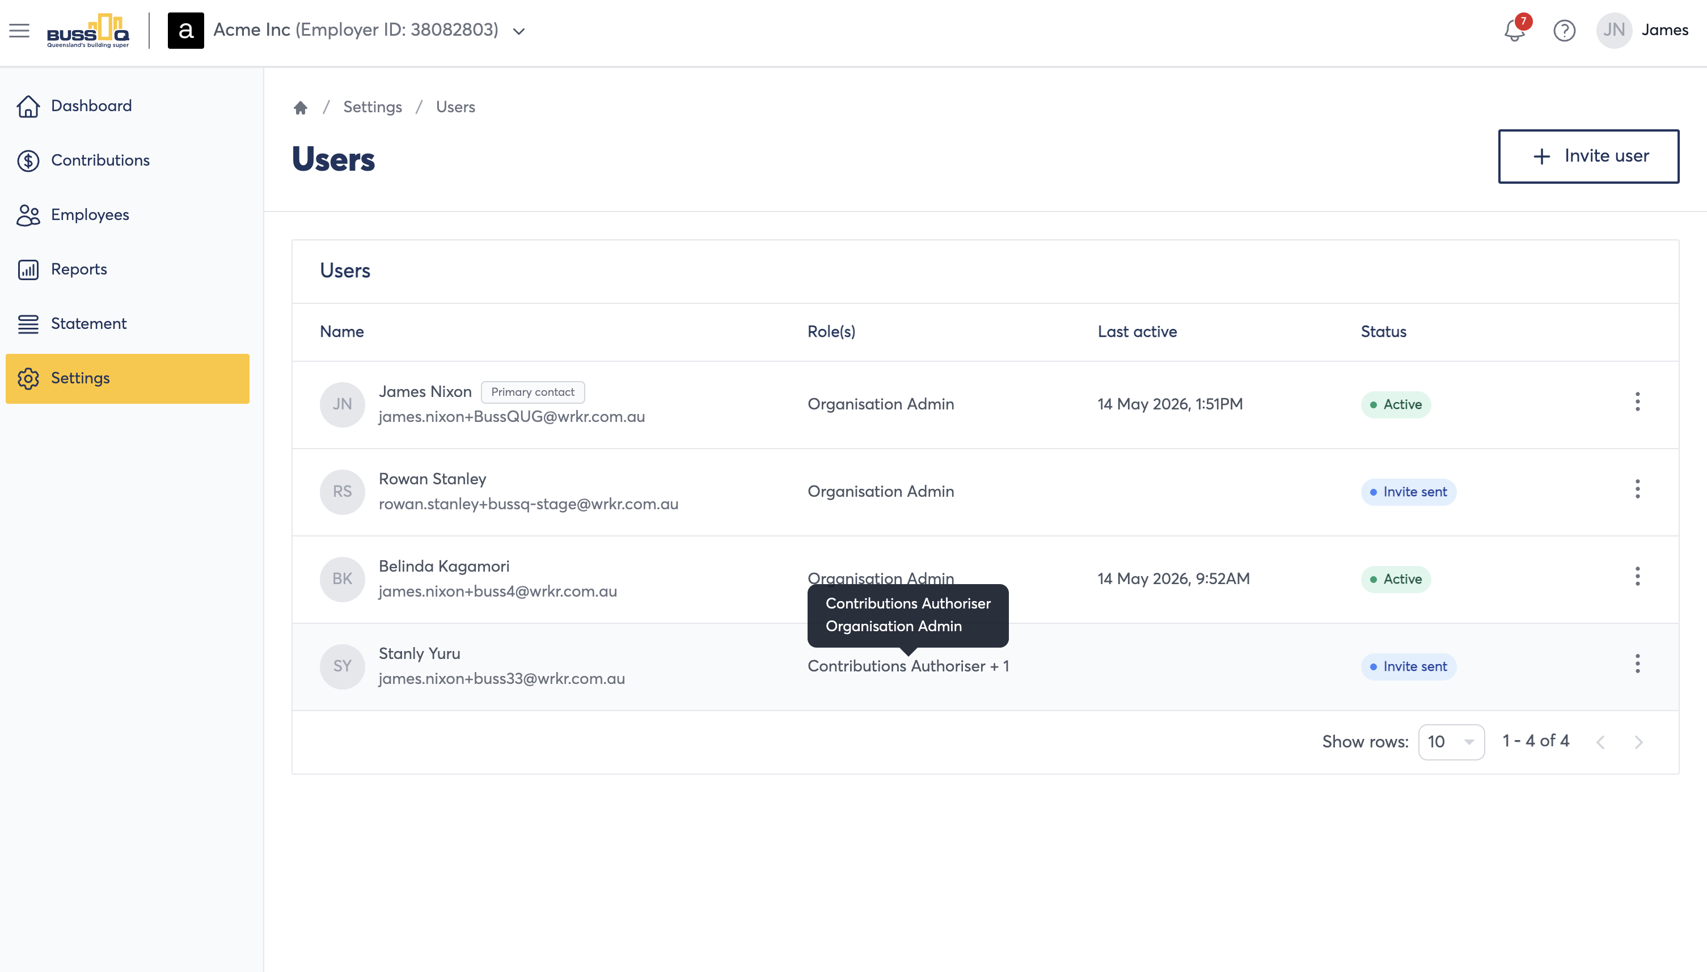Viewport: 1707px width, 972px height.
Task: Click the SY avatar for Stanly Yuru
Action: [342, 666]
